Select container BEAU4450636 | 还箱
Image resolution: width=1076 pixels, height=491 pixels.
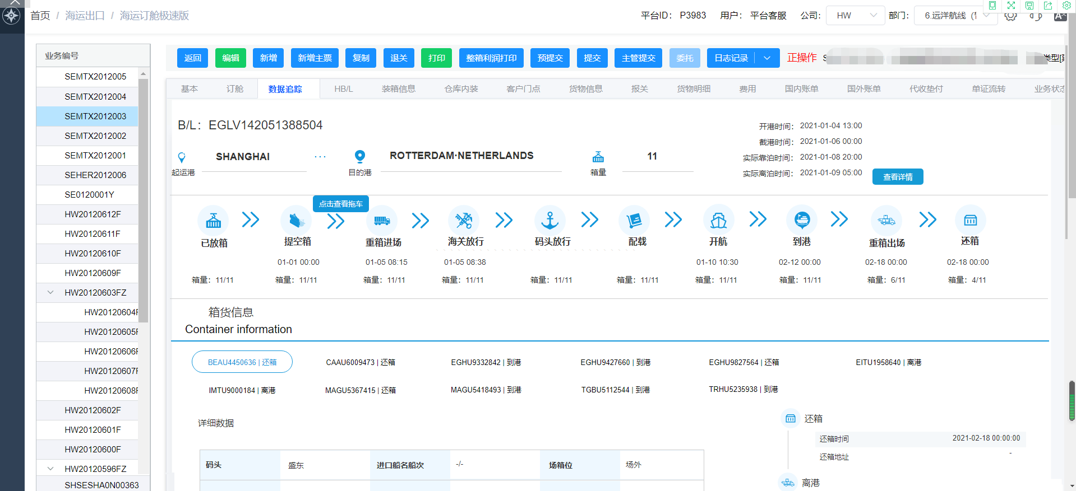pos(242,362)
